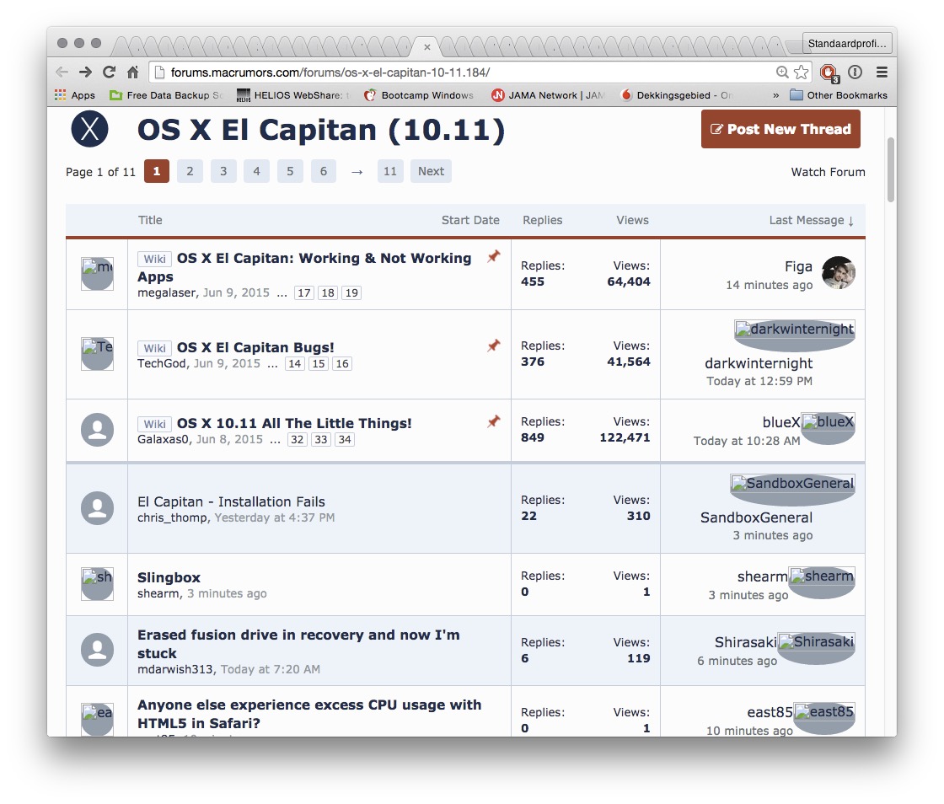The width and height of the screenshot is (944, 804).
Task: Click the Watch Forum link
Action: (x=828, y=172)
